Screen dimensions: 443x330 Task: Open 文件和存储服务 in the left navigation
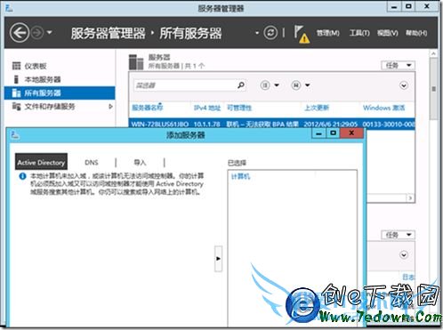[x=50, y=107]
